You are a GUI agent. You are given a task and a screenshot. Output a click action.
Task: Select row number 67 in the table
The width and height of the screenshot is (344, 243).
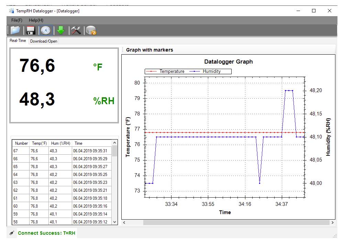click(x=62, y=151)
